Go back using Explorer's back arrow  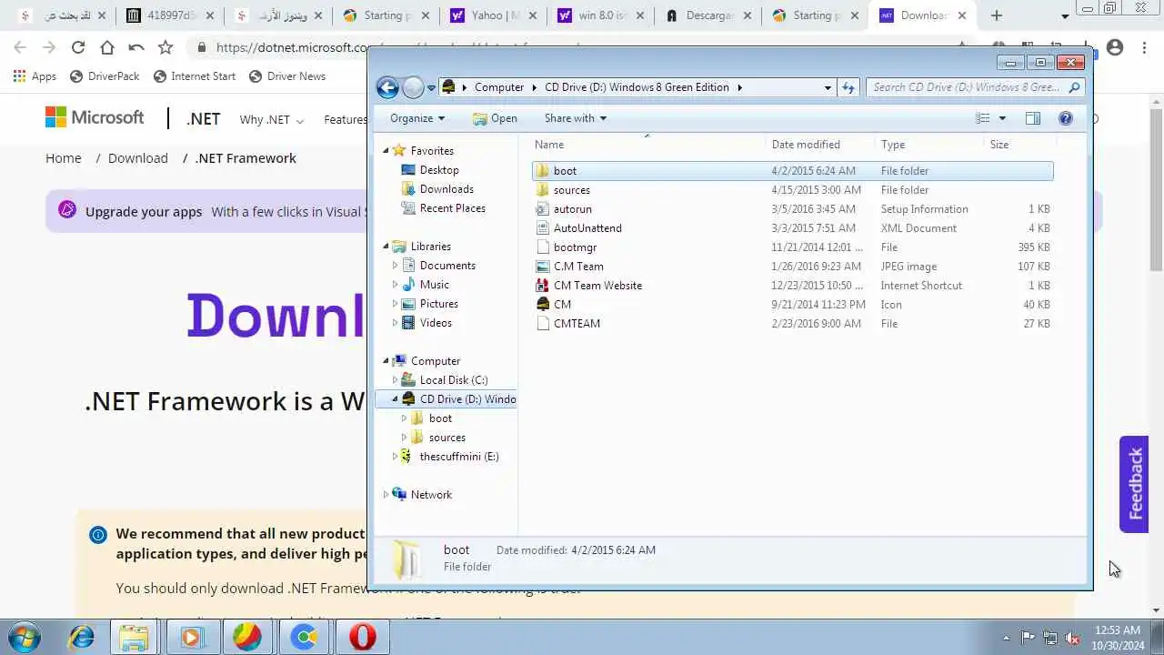click(387, 87)
